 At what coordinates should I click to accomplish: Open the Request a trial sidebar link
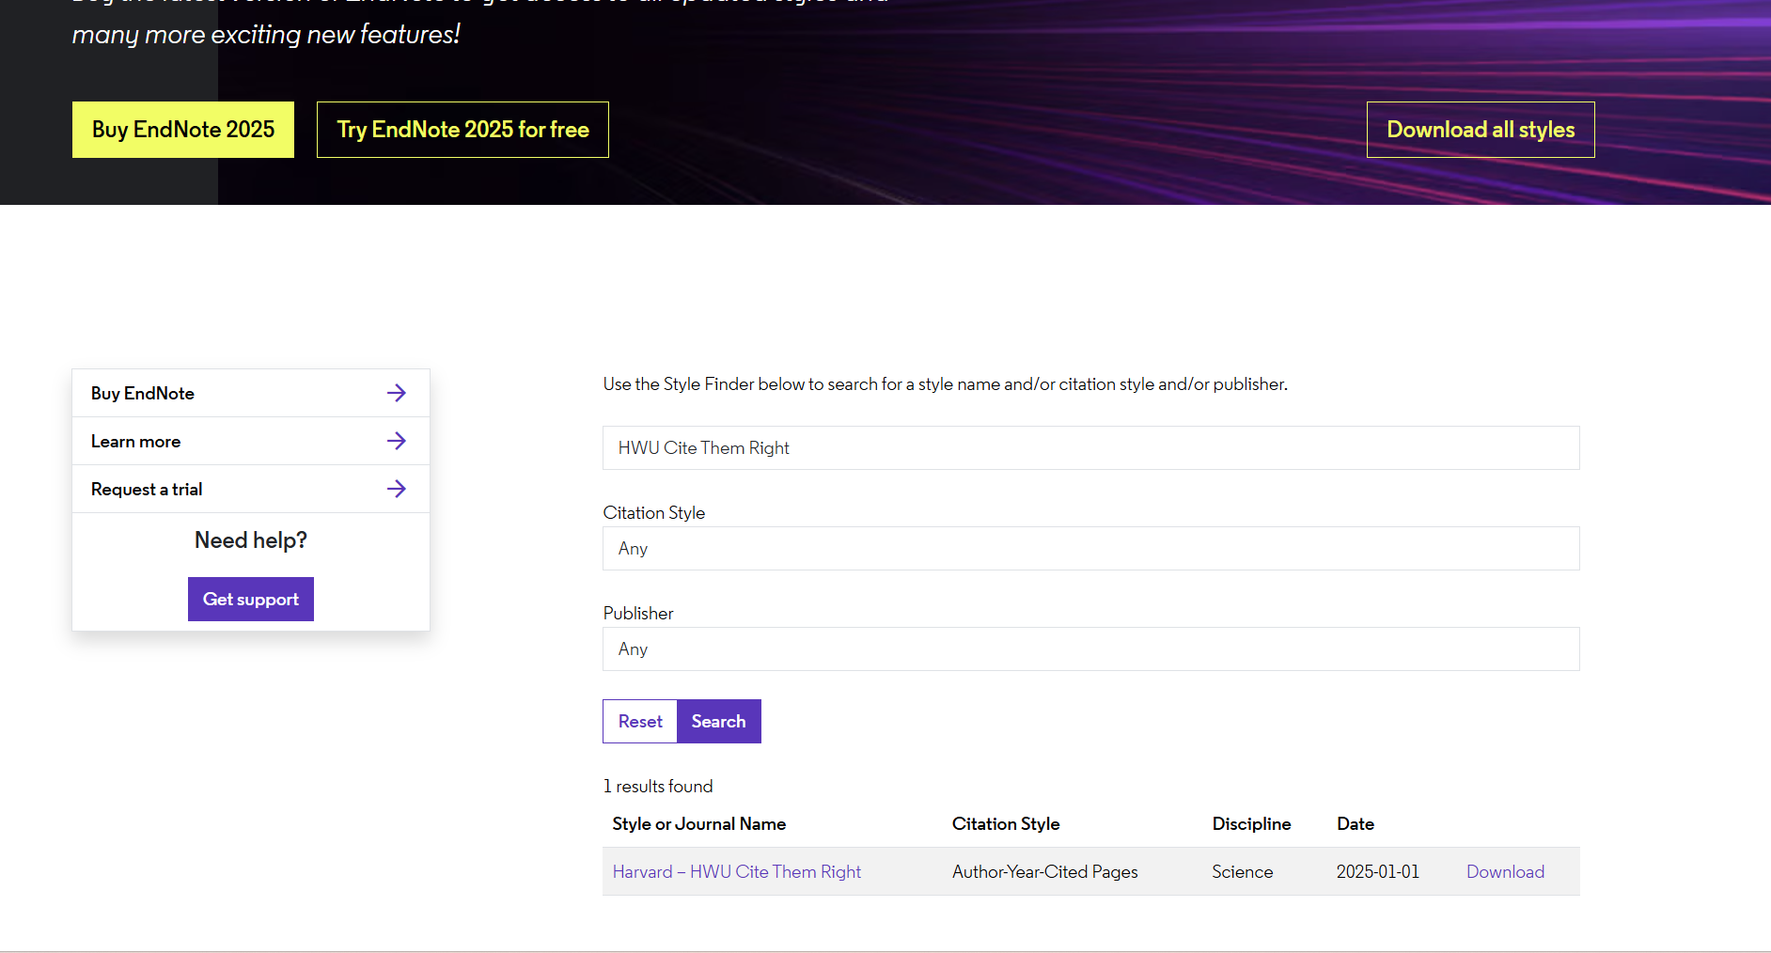click(251, 489)
